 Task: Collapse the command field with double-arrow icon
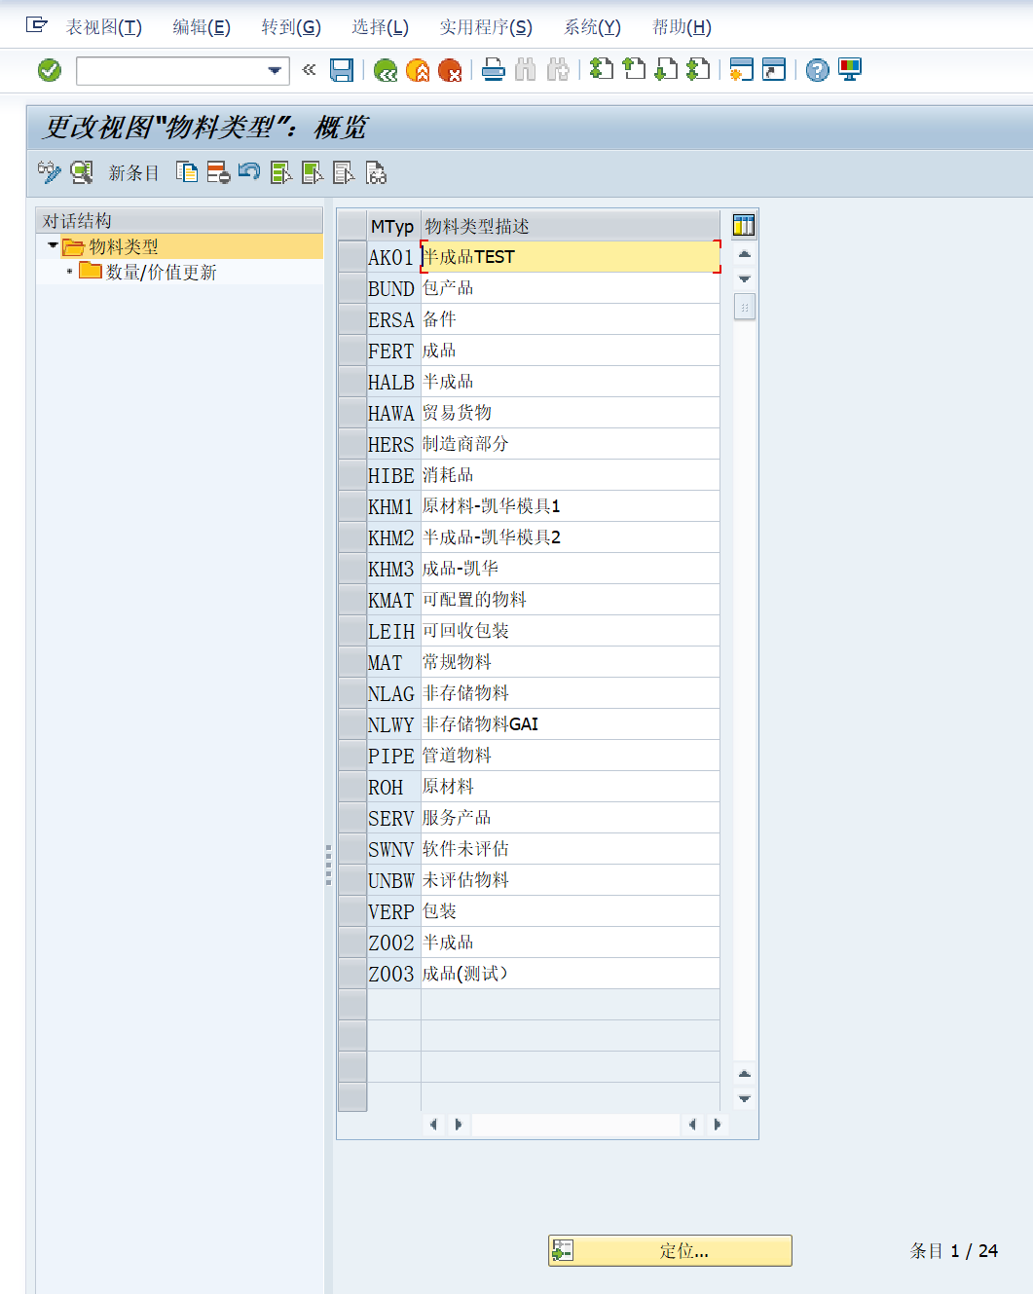pyautogui.click(x=309, y=69)
